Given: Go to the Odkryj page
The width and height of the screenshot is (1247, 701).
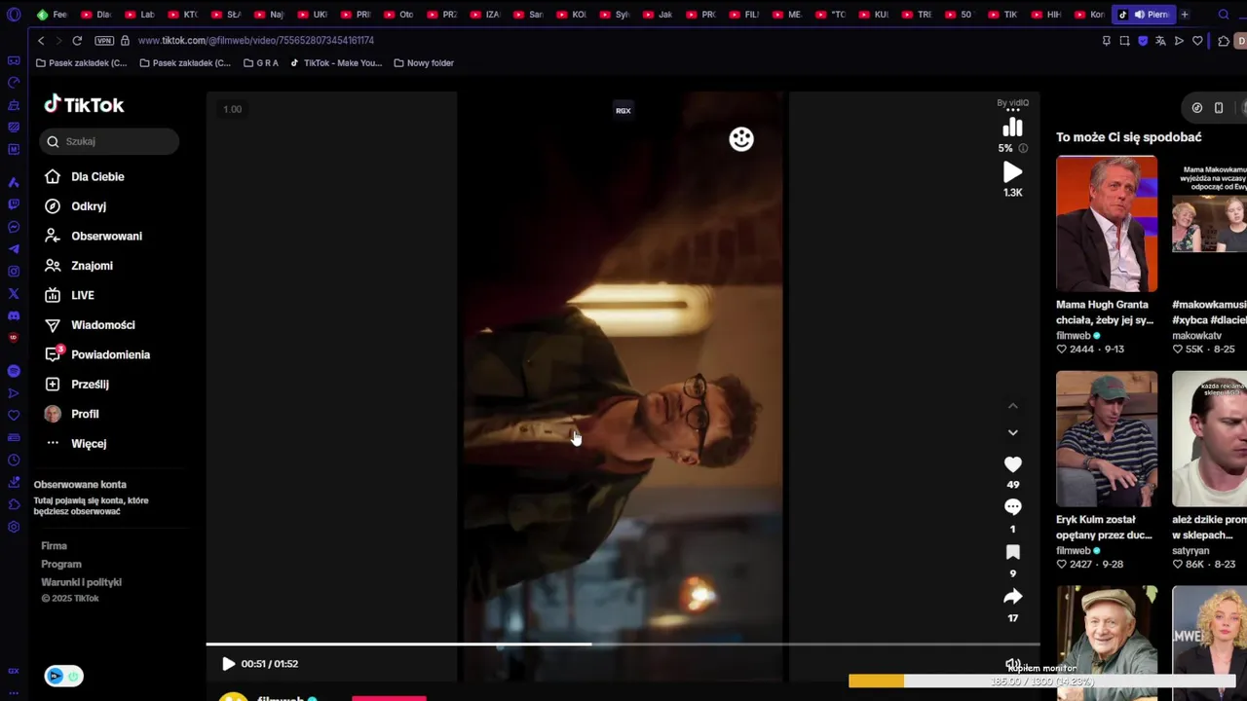Looking at the screenshot, I should tap(75, 206).
